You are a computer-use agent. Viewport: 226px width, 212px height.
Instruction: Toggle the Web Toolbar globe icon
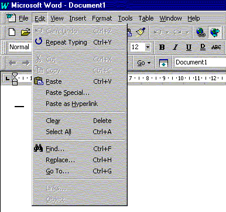pos(215,32)
